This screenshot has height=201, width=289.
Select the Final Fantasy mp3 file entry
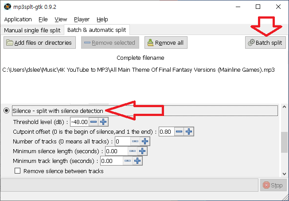[139, 70]
